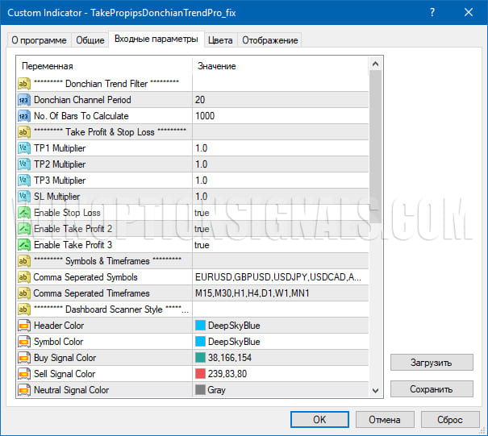Click the icon beside Donchian Channel Period
The width and height of the screenshot is (488, 436).
point(23,100)
